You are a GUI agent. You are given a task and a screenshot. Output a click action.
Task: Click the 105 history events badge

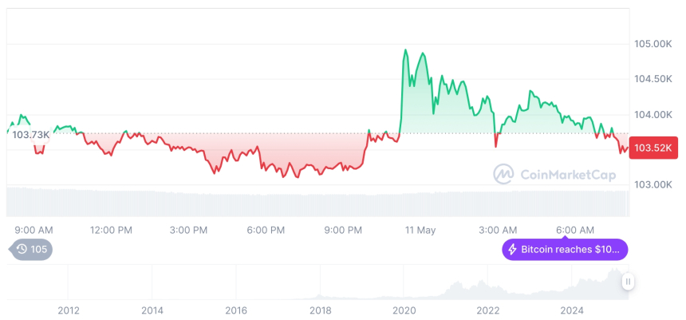coord(31,250)
